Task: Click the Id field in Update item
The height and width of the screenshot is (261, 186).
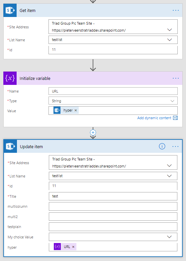Action: tap(113, 186)
